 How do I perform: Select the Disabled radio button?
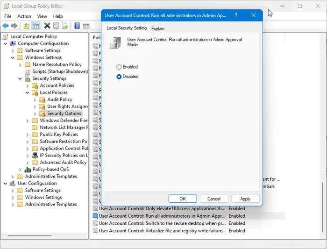click(x=119, y=77)
